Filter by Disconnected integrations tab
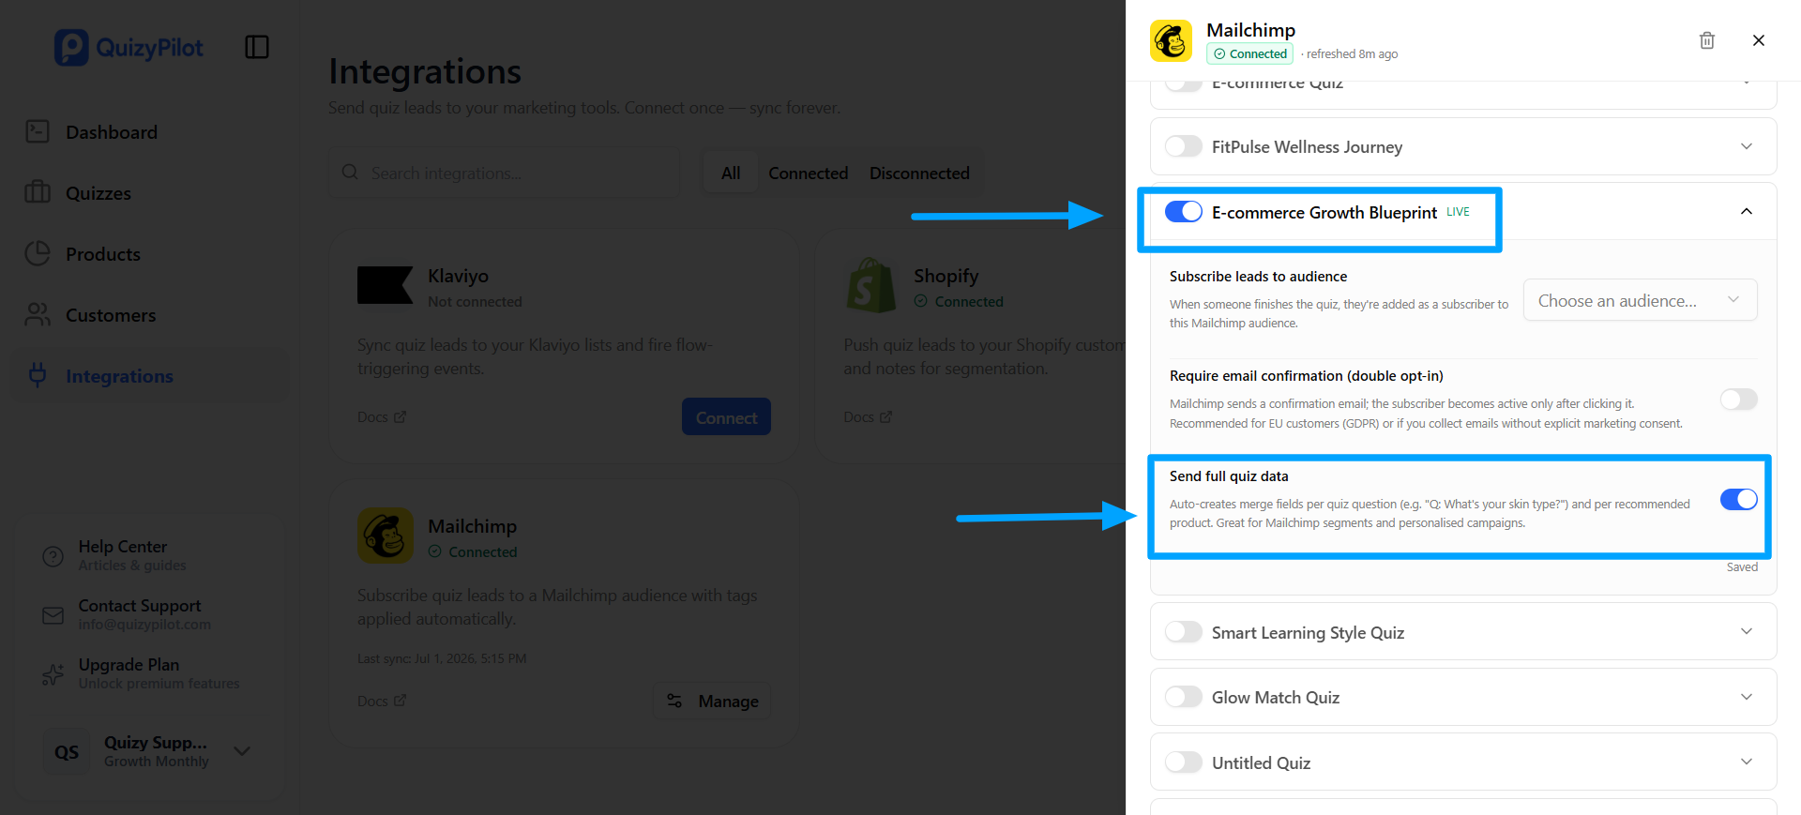This screenshot has width=1801, height=815. click(919, 173)
